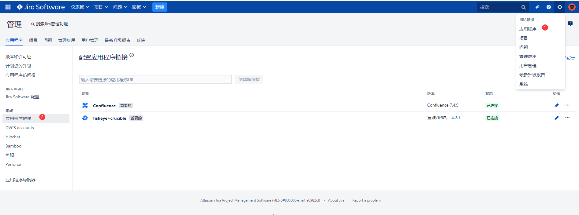Expand the 项目 dropdown in top navigation
The height and width of the screenshot is (215, 579).
(x=101, y=7)
